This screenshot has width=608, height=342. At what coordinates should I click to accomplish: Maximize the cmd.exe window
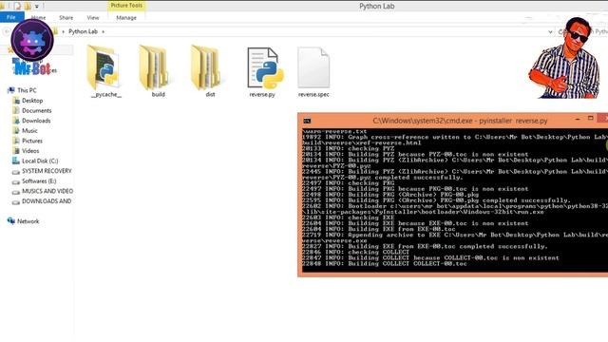pyautogui.click(x=591, y=118)
